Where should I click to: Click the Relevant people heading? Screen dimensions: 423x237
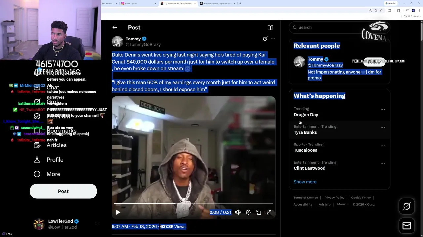pyautogui.click(x=317, y=46)
